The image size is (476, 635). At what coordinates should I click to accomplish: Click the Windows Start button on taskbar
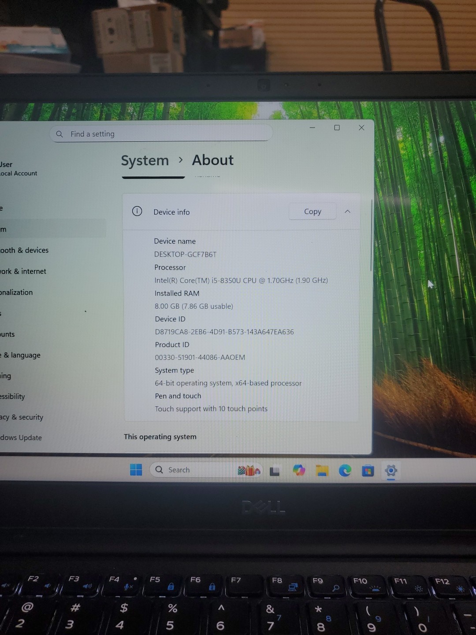[136, 470]
